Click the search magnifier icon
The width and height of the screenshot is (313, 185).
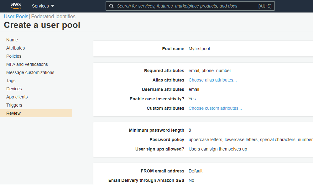pos(111,6)
